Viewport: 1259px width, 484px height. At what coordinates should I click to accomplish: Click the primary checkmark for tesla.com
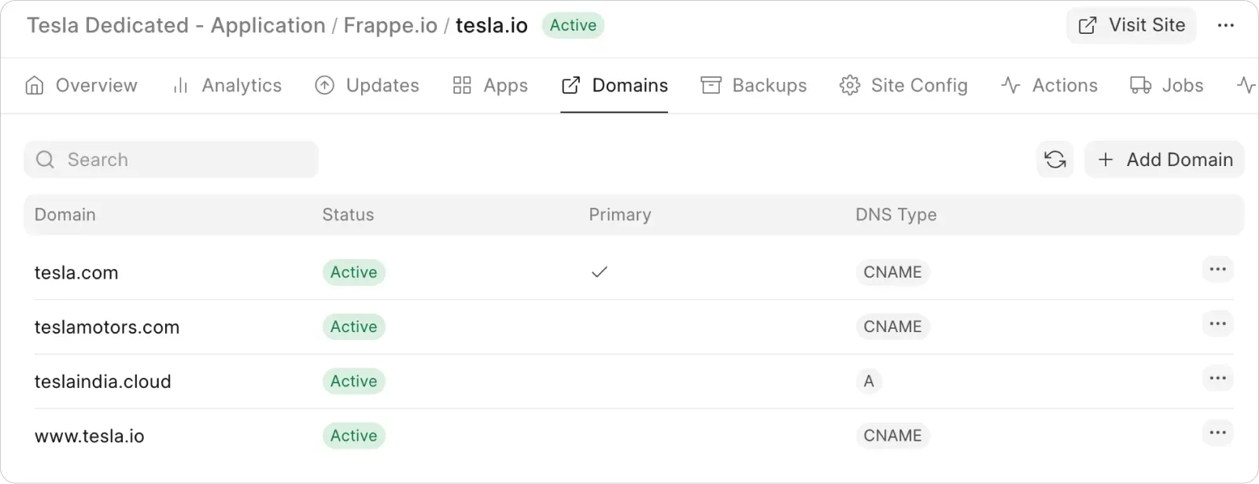(x=600, y=272)
